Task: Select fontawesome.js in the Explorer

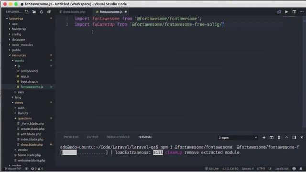Action: 32,87
